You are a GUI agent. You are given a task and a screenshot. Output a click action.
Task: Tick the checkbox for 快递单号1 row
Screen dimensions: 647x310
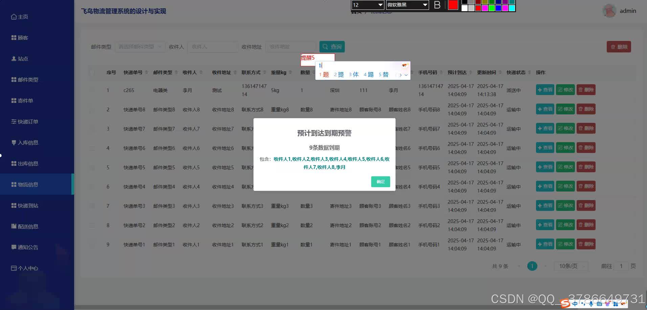click(92, 245)
